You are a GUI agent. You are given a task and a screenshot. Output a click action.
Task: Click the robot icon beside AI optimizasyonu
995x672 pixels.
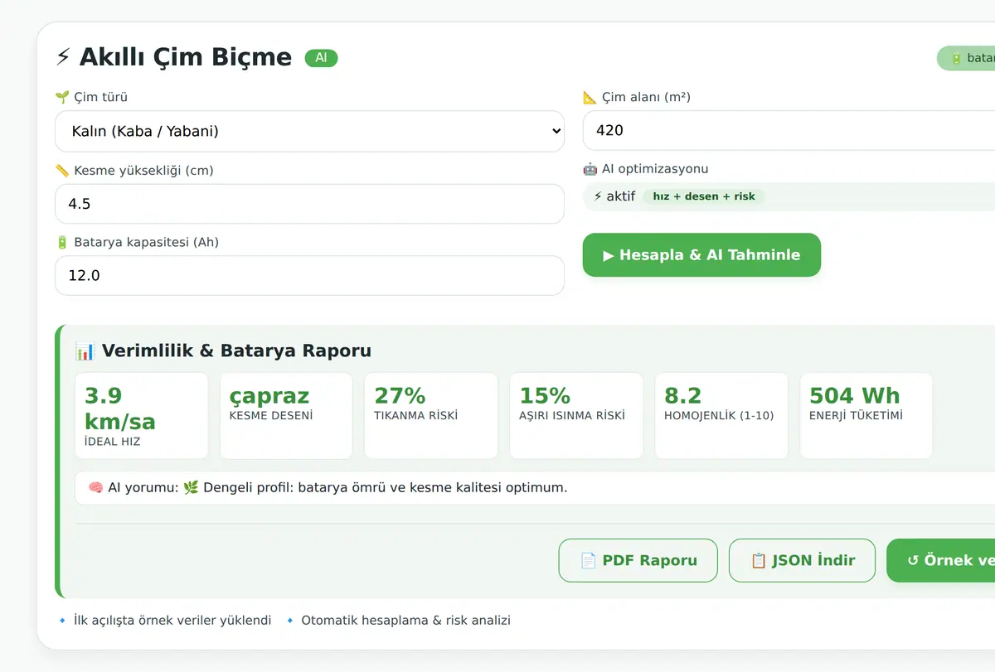590,169
